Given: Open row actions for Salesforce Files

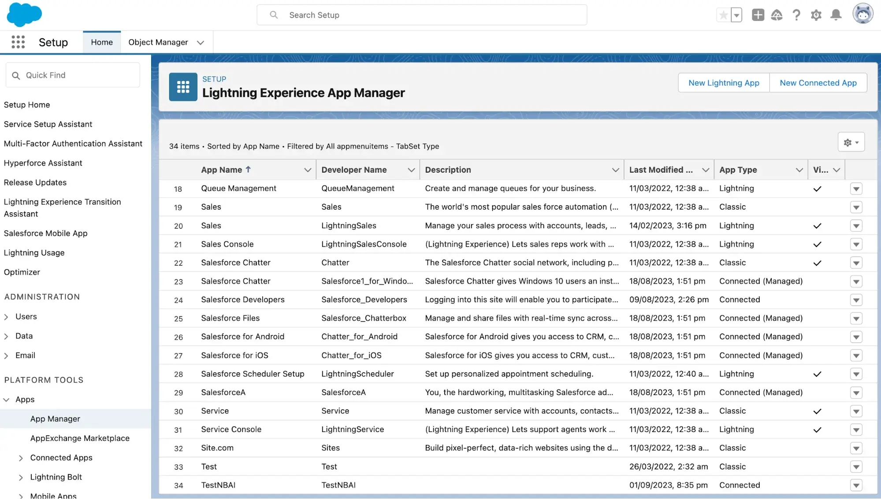Looking at the screenshot, I should 856,319.
